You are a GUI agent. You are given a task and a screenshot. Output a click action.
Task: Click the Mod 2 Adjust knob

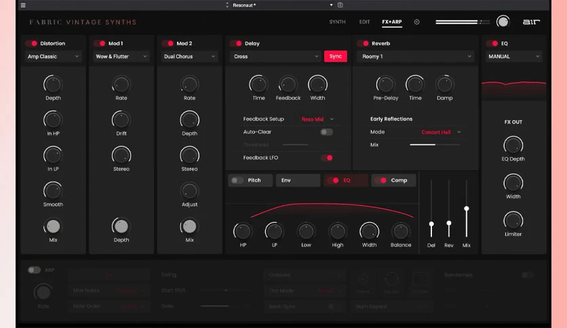click(x=189, y=190)
